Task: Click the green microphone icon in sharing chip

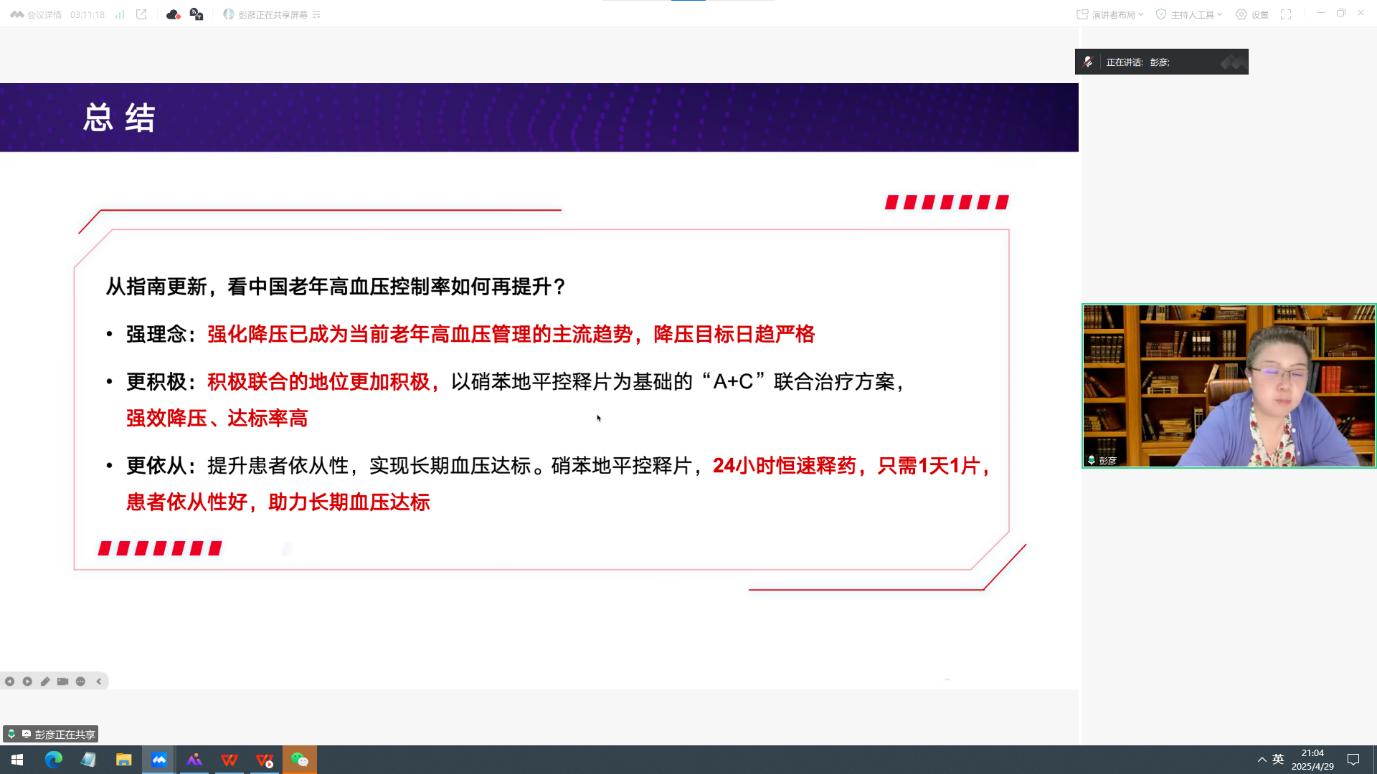Action: pos(11,734)
